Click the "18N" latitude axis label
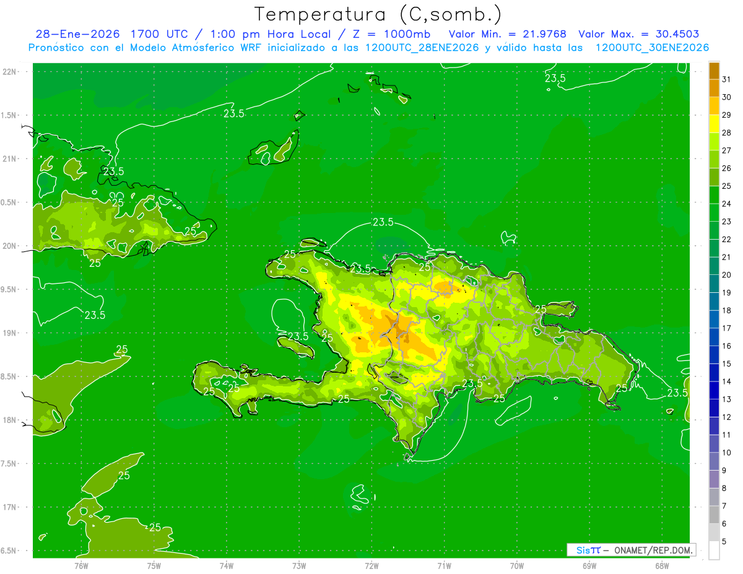 [x=9, y=420]
